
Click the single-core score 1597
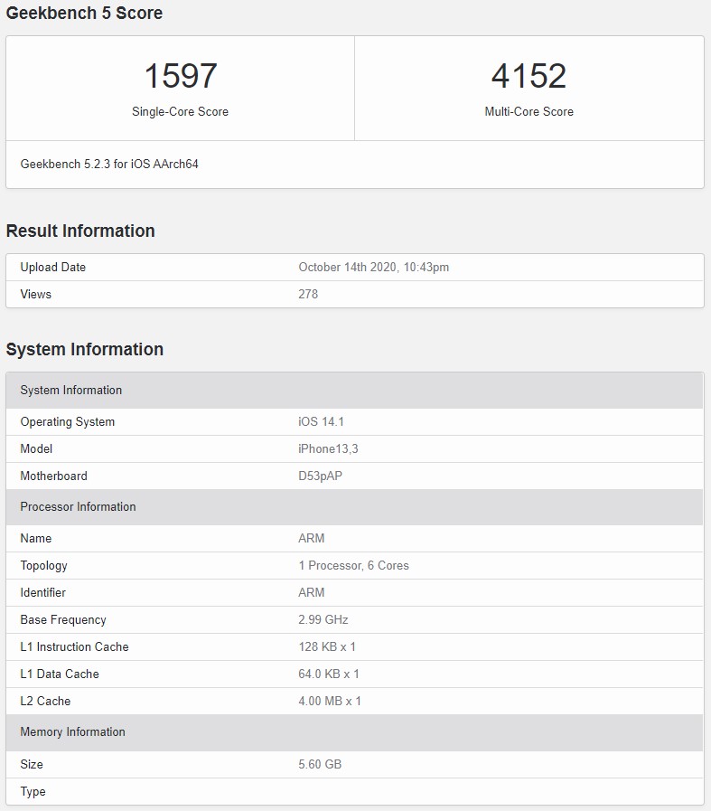[x=181, y=76]
